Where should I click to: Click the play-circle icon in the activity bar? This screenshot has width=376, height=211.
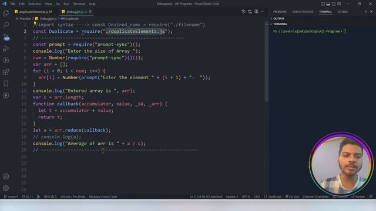point(6,60)
